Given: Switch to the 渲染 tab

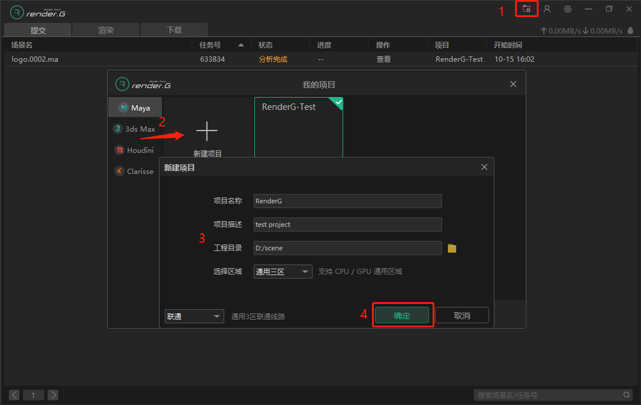Looking at the screenshot, I should pyautogui.click(x=106, y=31).
